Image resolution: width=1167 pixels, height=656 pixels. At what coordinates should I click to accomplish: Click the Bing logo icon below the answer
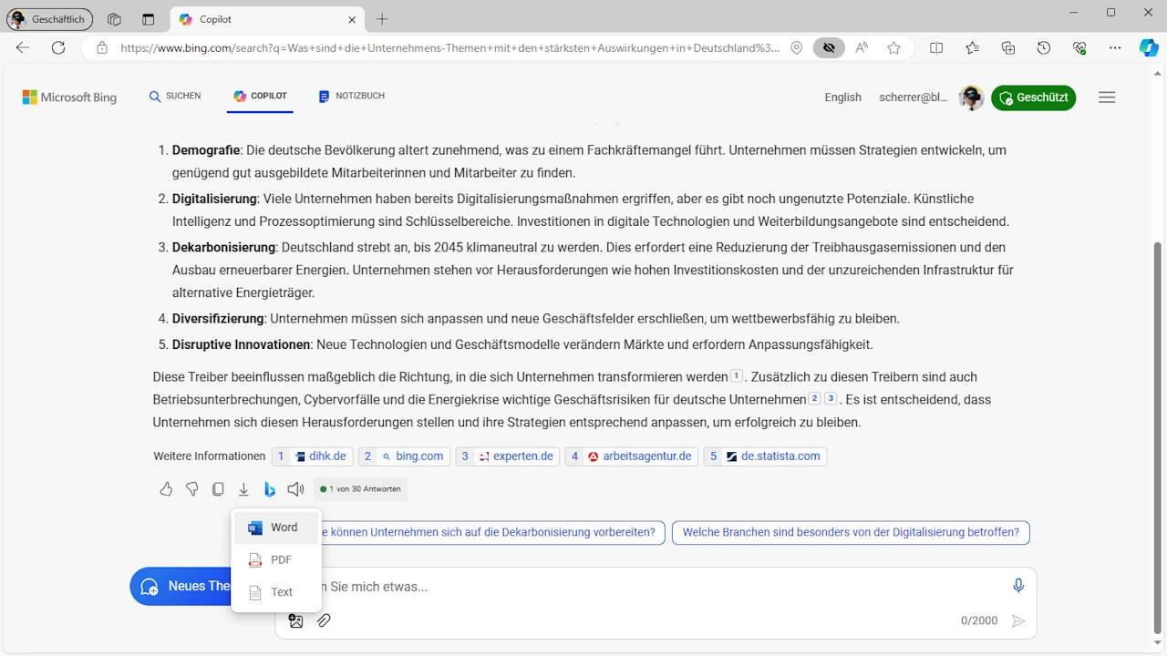tap(270, 489)
